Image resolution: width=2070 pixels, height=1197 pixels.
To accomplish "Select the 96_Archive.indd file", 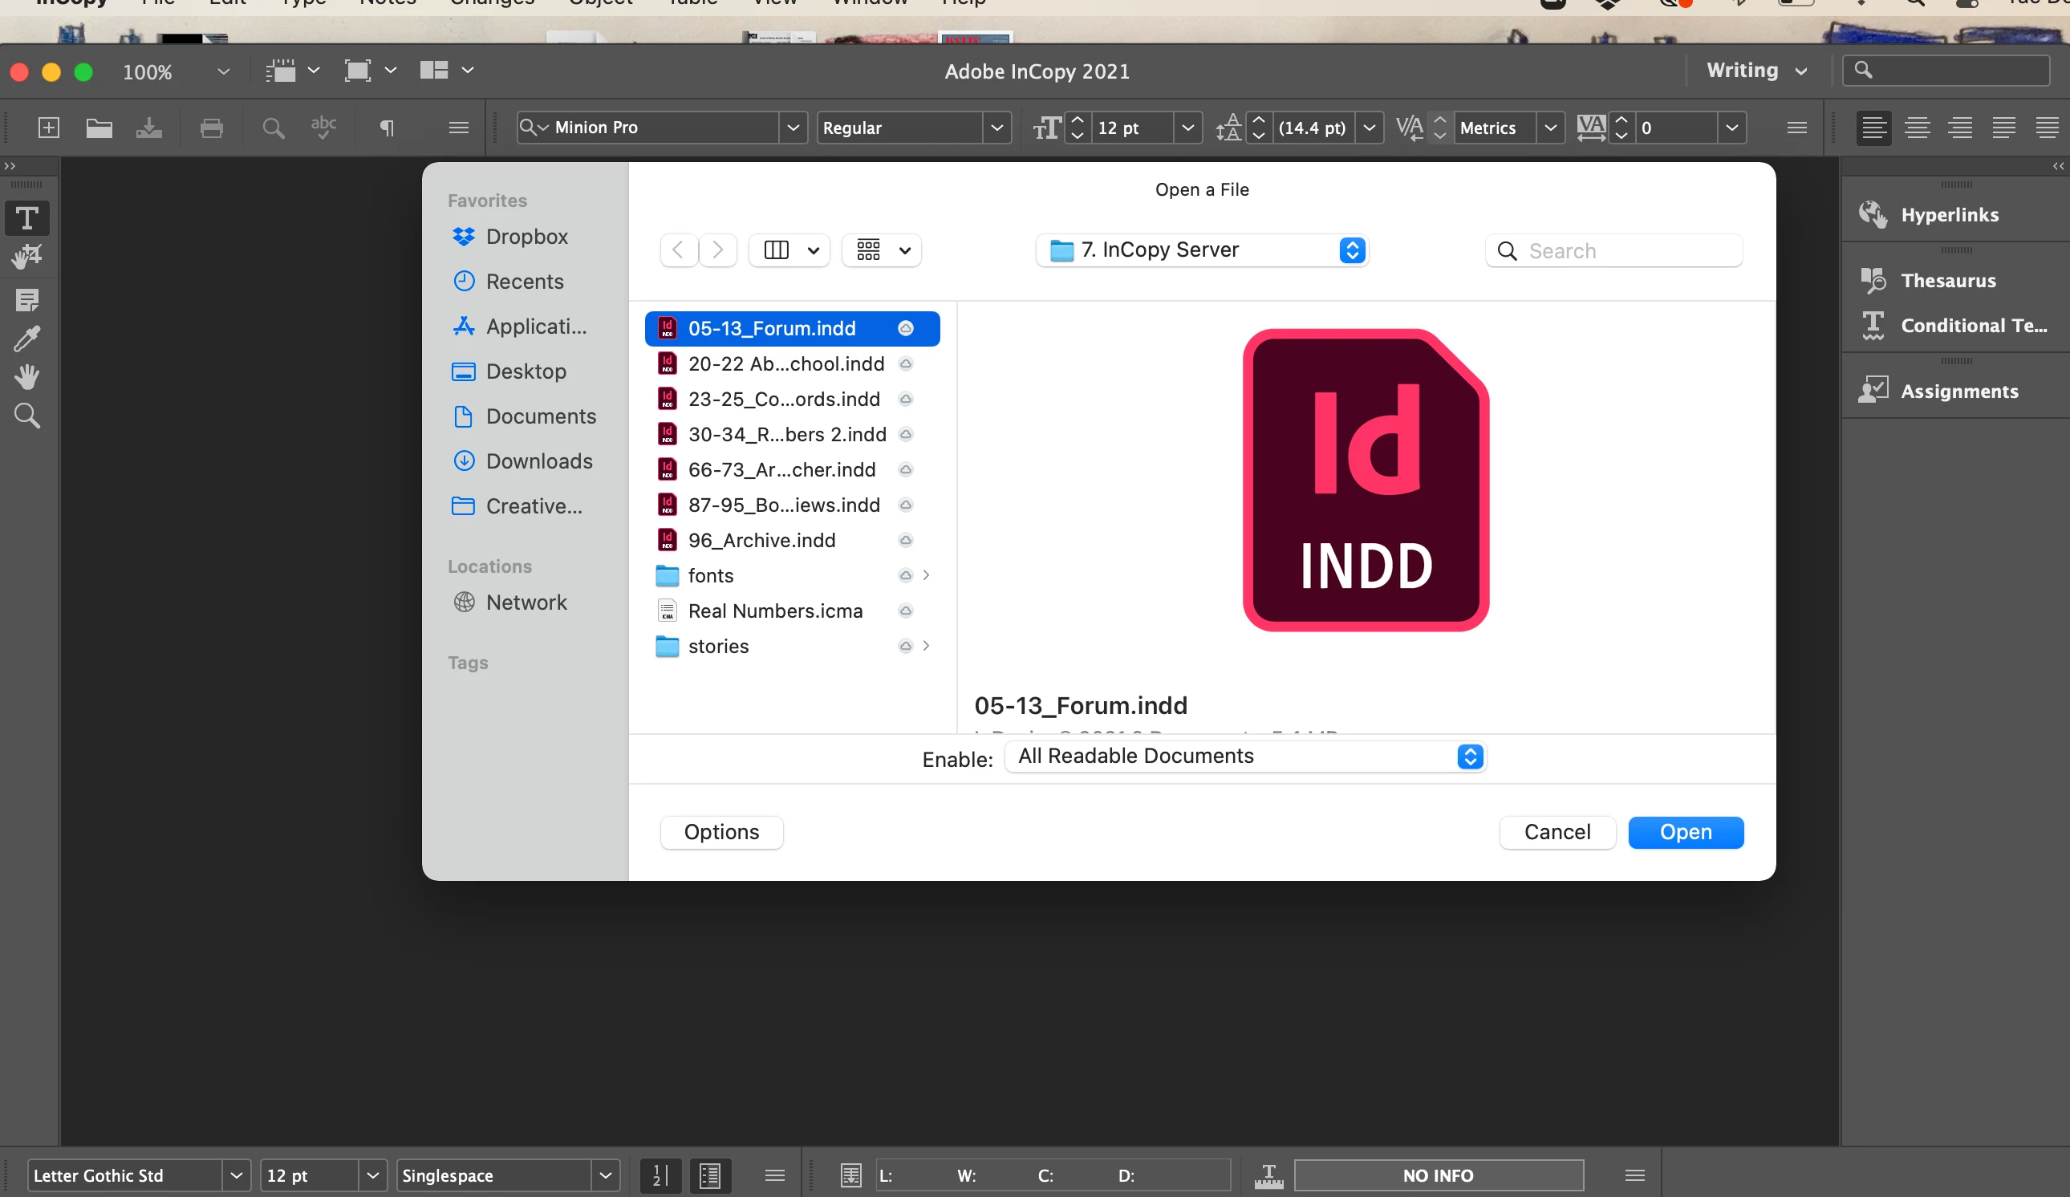I will (761, 540).
